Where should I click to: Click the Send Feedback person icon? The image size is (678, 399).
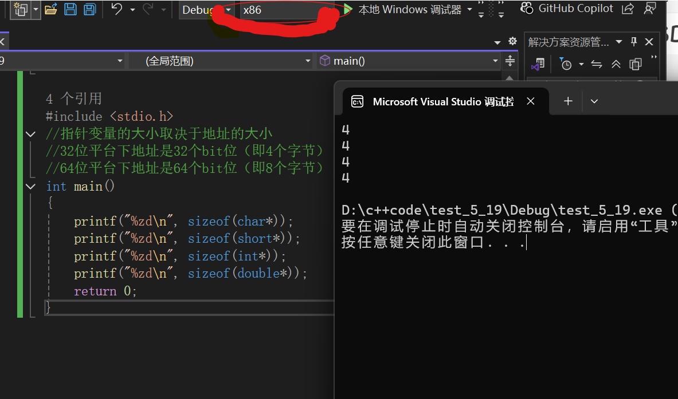pos(649,8)
